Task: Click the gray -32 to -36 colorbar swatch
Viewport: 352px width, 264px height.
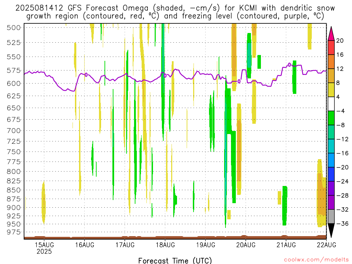Action: [x=331, y=217]
